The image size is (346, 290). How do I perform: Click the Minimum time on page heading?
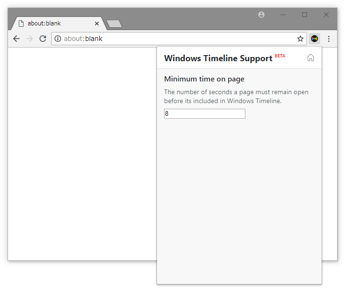click(204, 79)
